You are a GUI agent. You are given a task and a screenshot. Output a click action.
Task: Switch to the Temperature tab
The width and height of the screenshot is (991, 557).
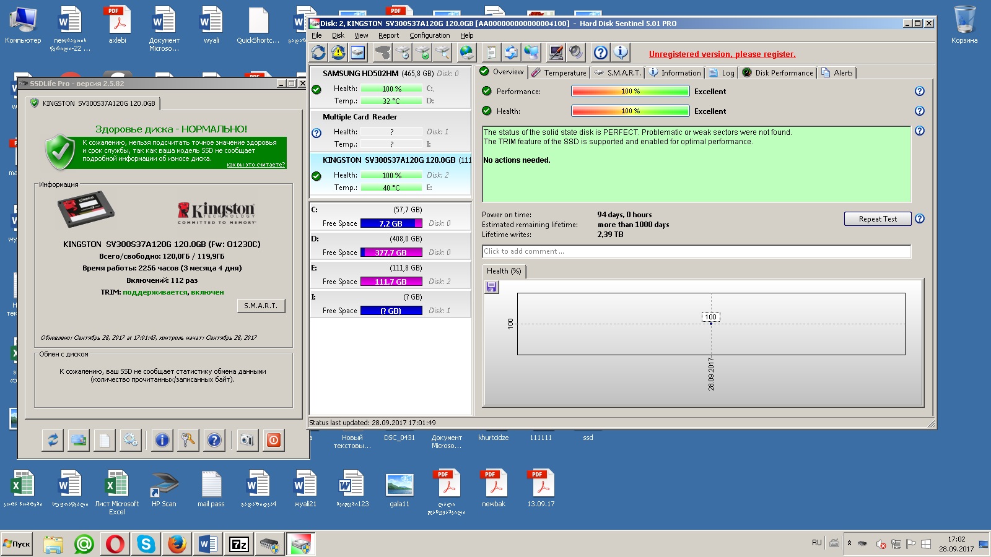click(559, 72)
